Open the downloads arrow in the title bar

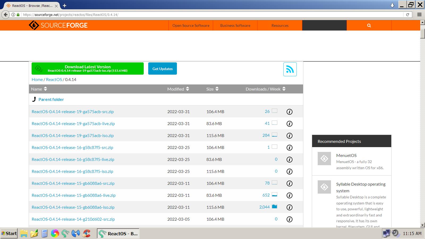coord(392,5)
